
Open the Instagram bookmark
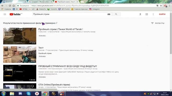(94, 9)
